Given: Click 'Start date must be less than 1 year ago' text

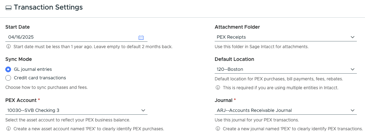Looking at the screenshot, I should tap(93, 47).
